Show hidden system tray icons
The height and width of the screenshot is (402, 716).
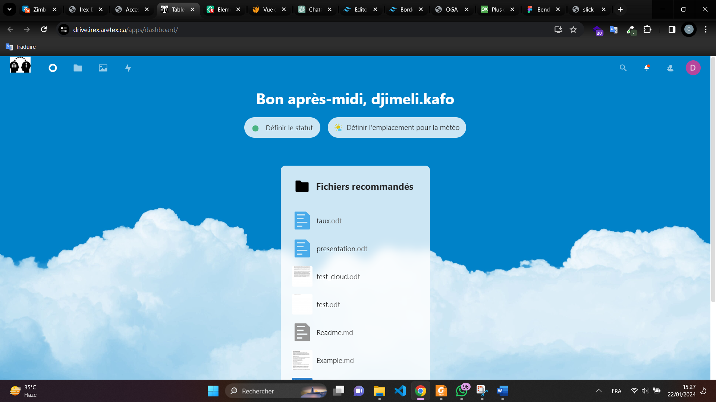[599, 391]
